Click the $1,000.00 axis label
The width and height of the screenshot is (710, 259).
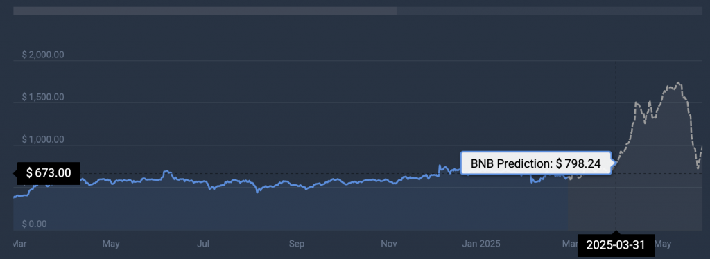(x=43, y=140)
